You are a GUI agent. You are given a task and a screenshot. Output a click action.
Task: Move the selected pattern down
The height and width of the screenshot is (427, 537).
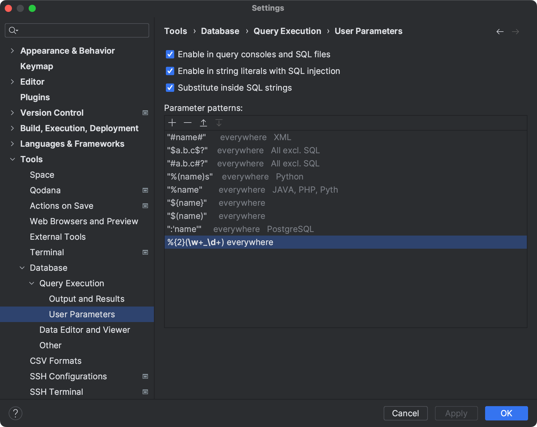219,123
